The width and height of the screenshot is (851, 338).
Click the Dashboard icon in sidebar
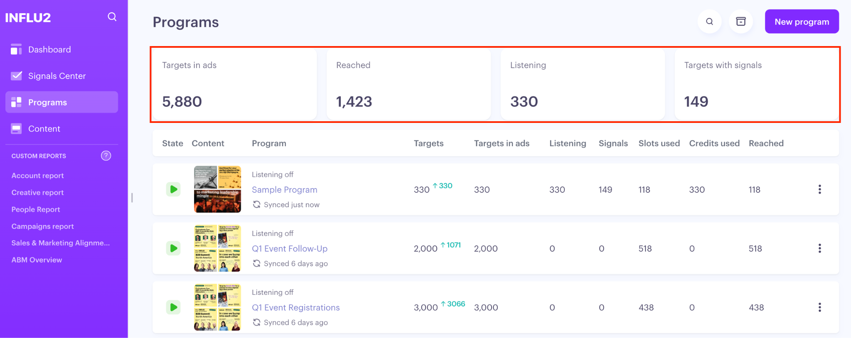[16, 49]
